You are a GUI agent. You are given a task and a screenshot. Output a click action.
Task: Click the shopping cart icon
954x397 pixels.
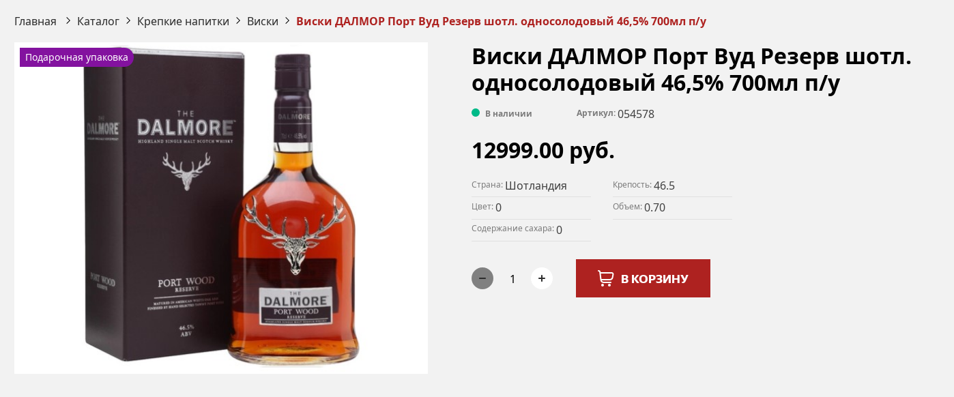605,278
